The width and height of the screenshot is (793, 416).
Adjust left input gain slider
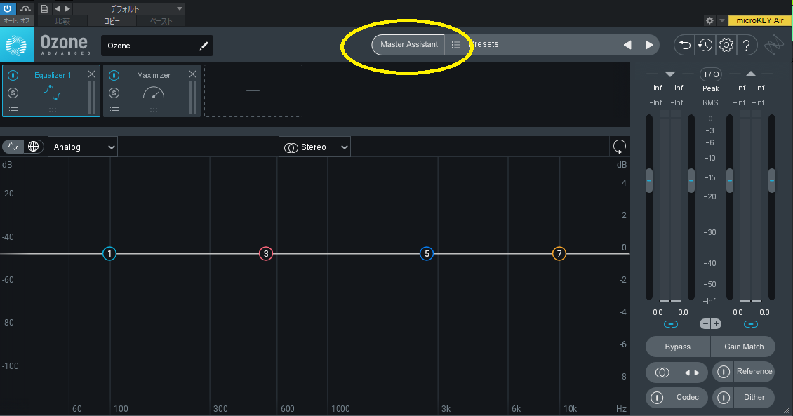click(649, 180)
